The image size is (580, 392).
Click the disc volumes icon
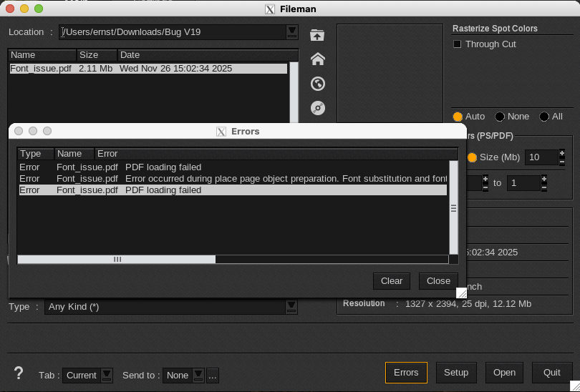(x=318, y=108)
